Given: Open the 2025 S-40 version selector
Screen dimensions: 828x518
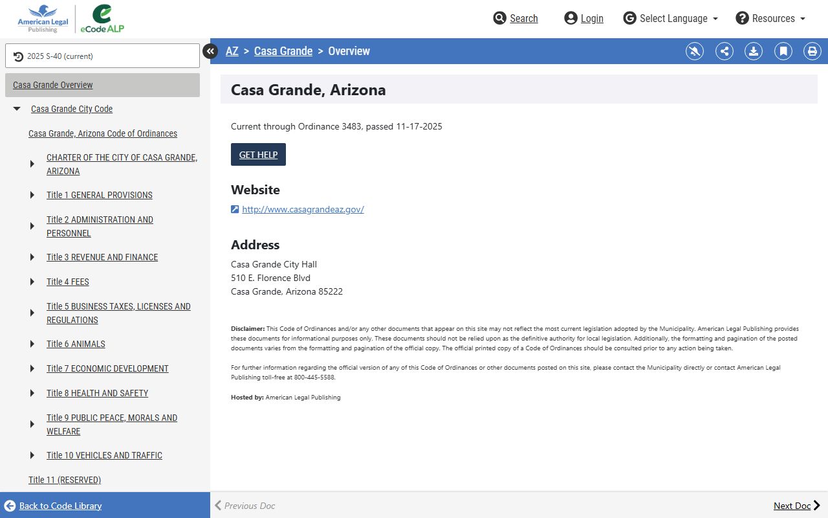Looking at the screenshot, I should coord(102,56).
